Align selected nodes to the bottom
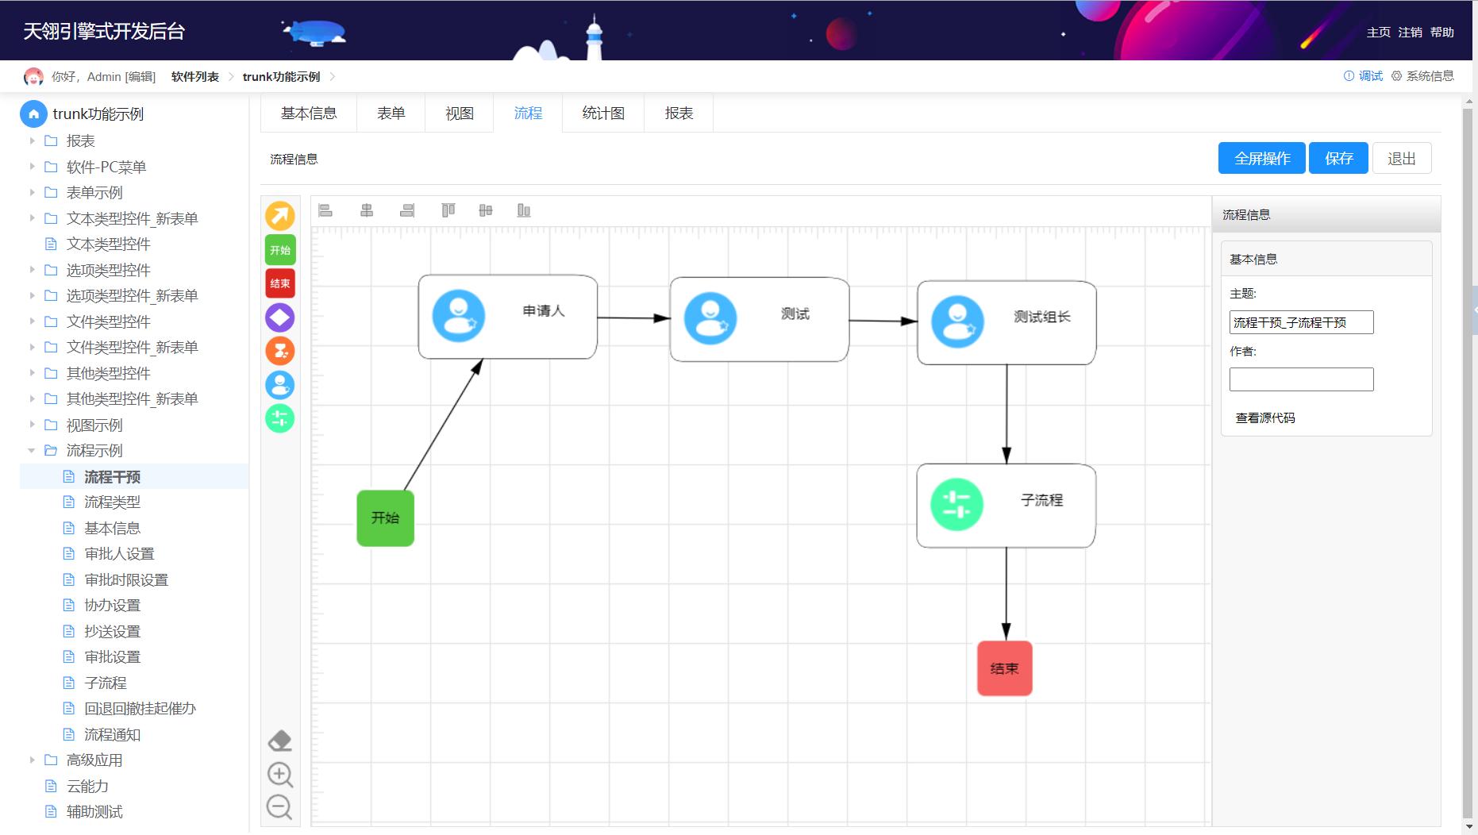The width and height of the screenshot is (1478, 835). click(x=524, y=210)
